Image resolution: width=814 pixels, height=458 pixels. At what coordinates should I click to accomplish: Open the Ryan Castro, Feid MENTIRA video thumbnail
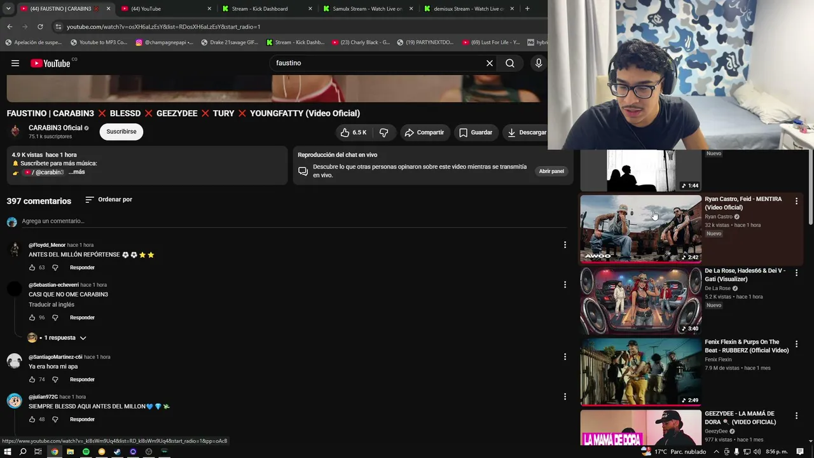click(641, 228)
